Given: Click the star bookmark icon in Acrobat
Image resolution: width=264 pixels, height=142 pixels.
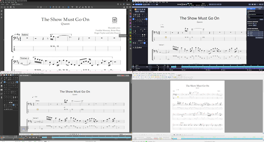Looking at the screenshot, I should pyautogui.click(x=5, y=7).
